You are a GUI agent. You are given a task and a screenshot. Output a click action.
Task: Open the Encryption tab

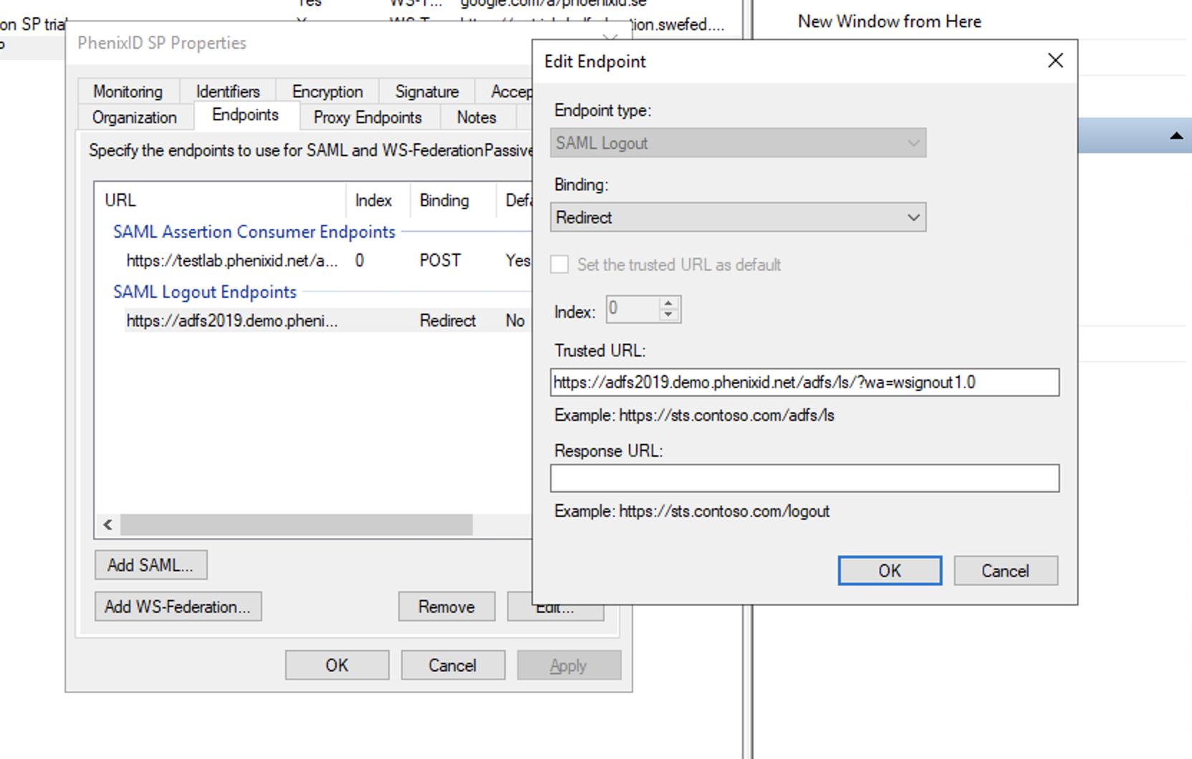[327, 92]
